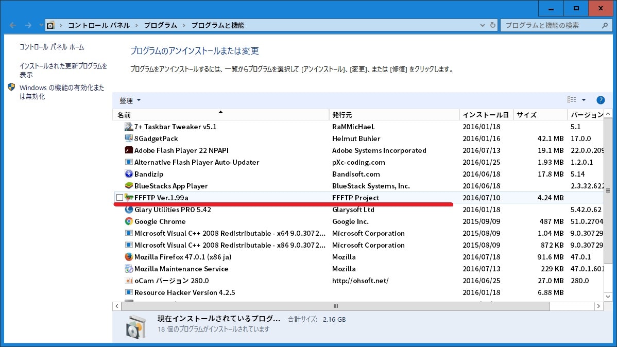This screenshot has height=347, width=617.
Task: Click the 7+ Taskbar Tweaker program icon
Action: tap(129, 126)
